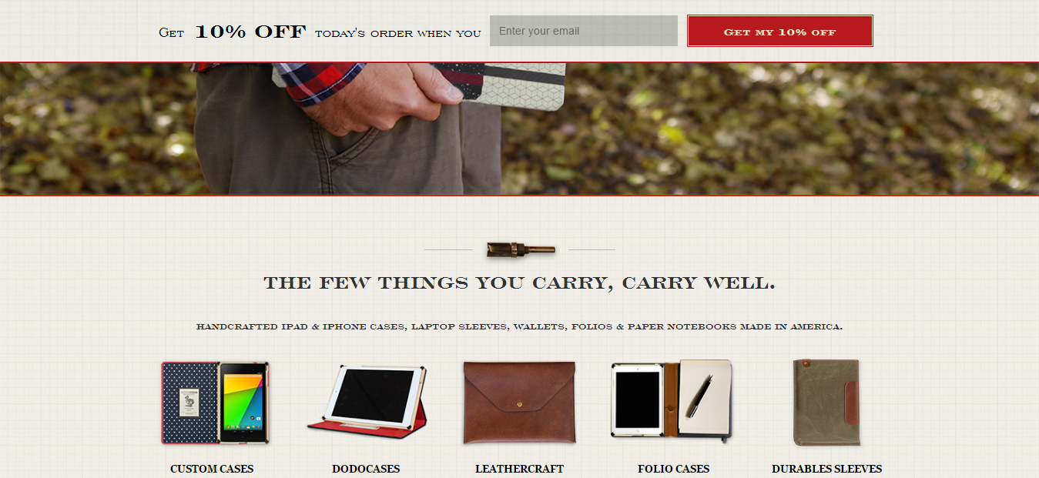Screen dimensions: 1039x478
Task: Select the Leathercraft brown envelope image
Action: pyautogui.click(x=519, y=403)
